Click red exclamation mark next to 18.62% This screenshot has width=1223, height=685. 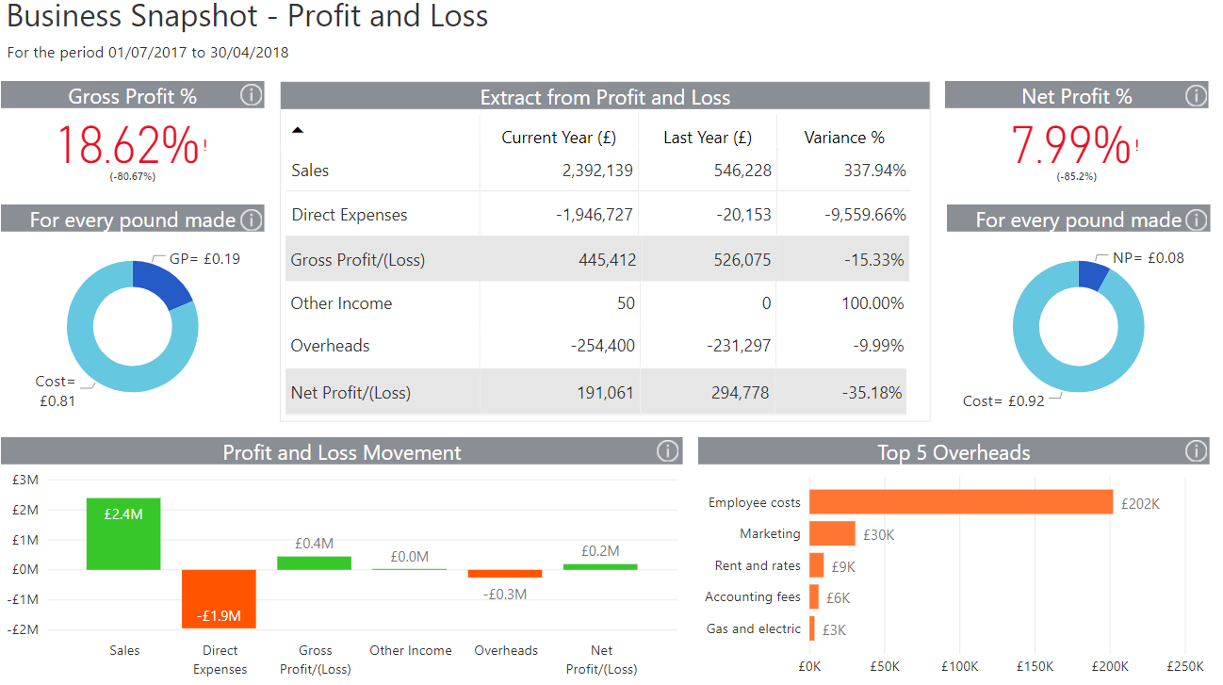coord(204,145)
